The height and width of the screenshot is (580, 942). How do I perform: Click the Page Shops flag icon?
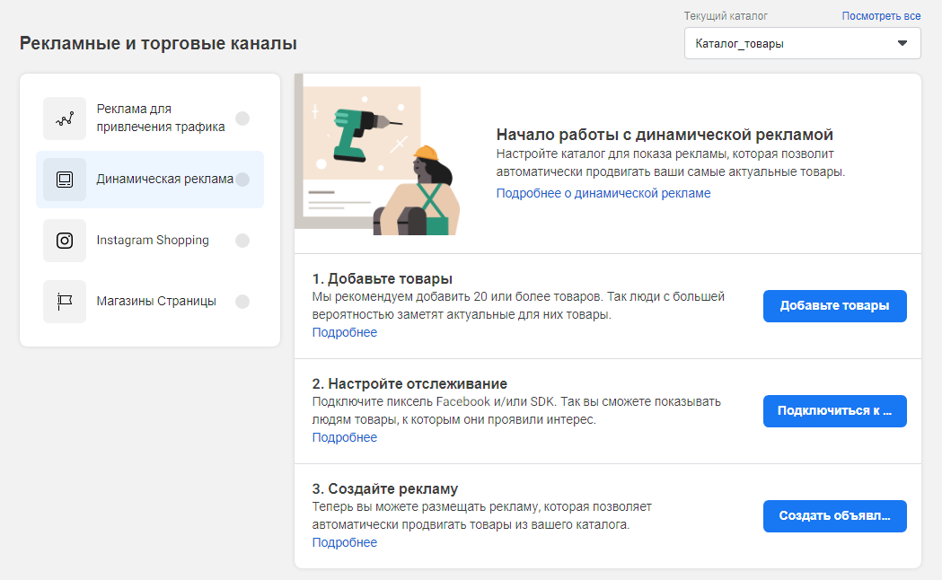point(65,302)
